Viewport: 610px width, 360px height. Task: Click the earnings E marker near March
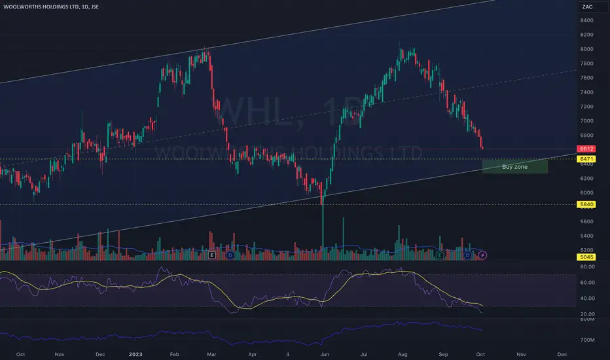coord(211,255)
